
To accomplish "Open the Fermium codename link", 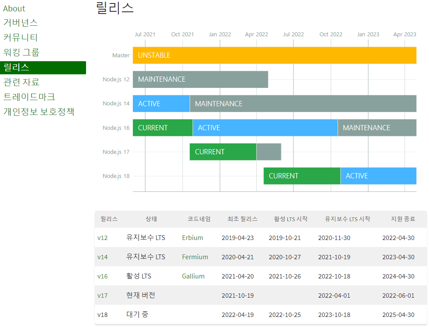I will tap(195, 257).
